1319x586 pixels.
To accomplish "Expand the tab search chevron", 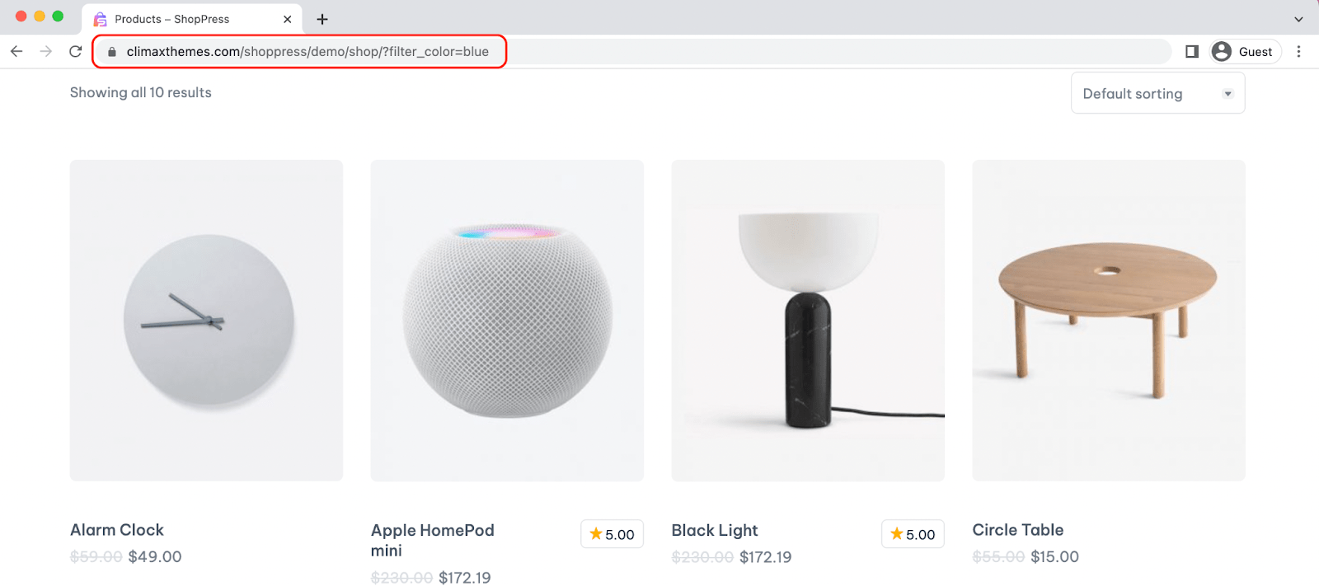I will pyautogui.click(x=1298, y=19).
